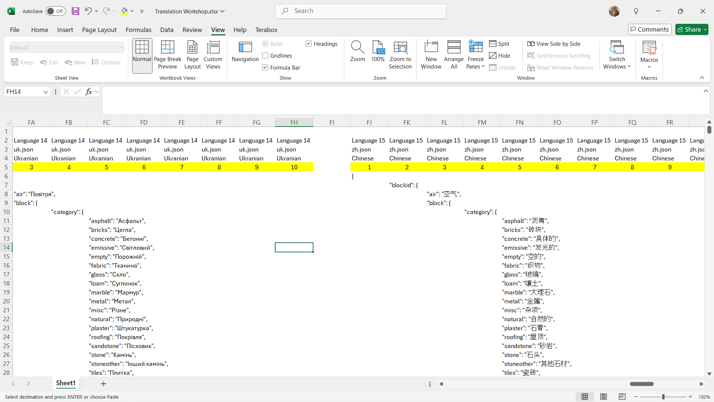Click the Page Break Preview icon
Screen dimensions: 714x402
(167, 48)
